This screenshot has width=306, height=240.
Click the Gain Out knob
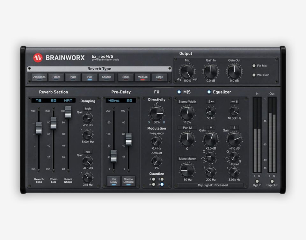pyautogui.click(x=234, y=72)
